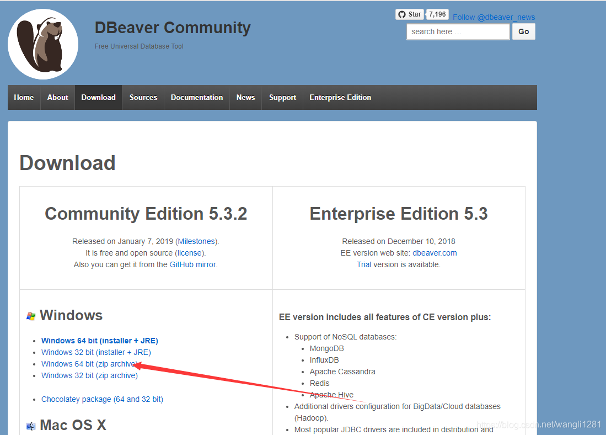The image size is (606, 435).
Task: Open the Trial version link
Action: [364, 265]
